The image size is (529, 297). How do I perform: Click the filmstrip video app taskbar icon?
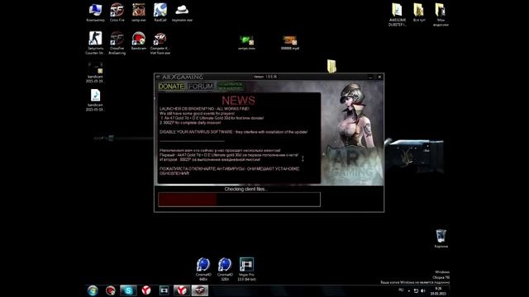coord(164,290)
